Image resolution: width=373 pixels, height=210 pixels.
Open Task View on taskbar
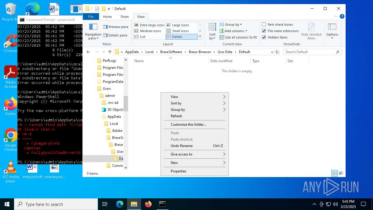coord(105,204)
